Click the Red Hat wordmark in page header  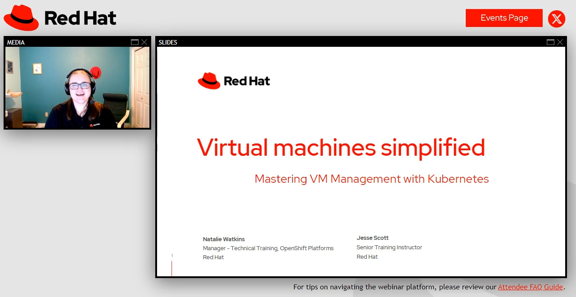[80, 18]
